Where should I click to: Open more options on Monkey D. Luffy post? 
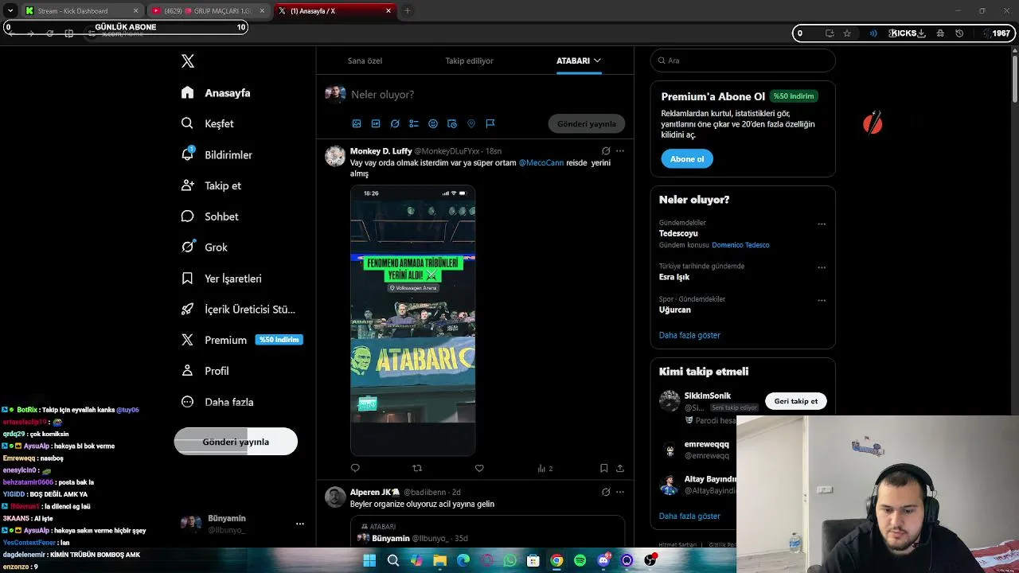620,150
